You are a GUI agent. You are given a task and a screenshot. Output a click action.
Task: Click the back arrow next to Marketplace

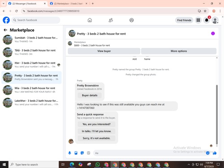pos(5,30)
